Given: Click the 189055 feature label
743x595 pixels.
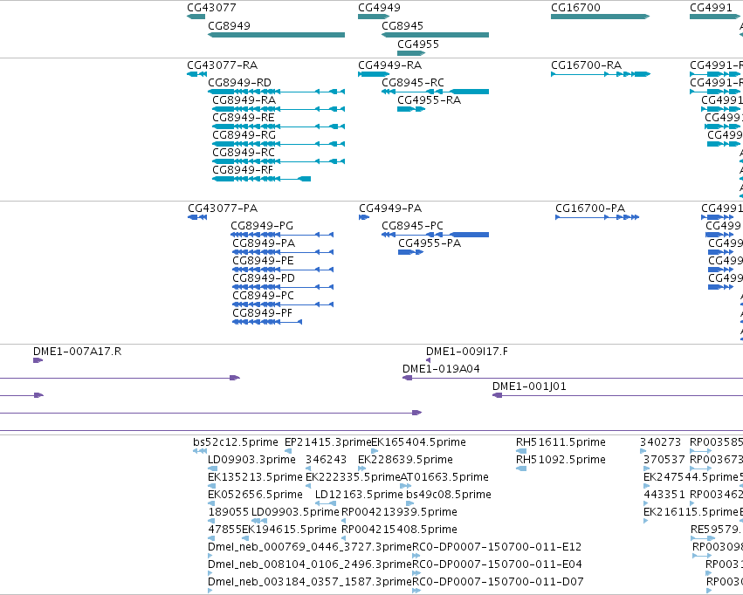Looking at the screenshot, I should pos(229,512).
